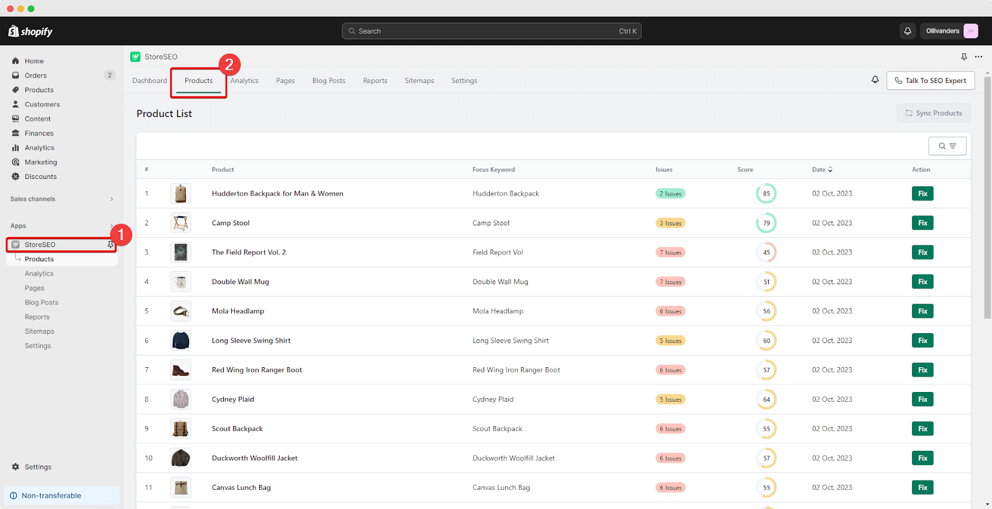Click the Cydney Plaid product thumbnail

[x=180, y=399]
